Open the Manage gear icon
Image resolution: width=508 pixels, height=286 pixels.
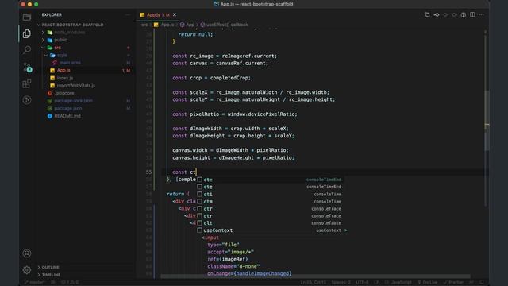(x=27, y=269)
